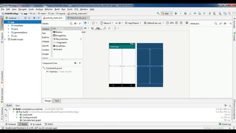The height and width of the screenshot is (133, 236).
Task: Expand the Gradle Scripts node
Action: point(5,40)
